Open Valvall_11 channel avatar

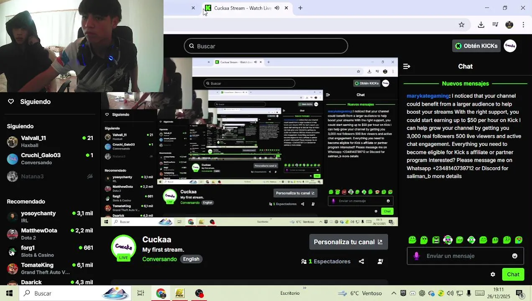13,141
